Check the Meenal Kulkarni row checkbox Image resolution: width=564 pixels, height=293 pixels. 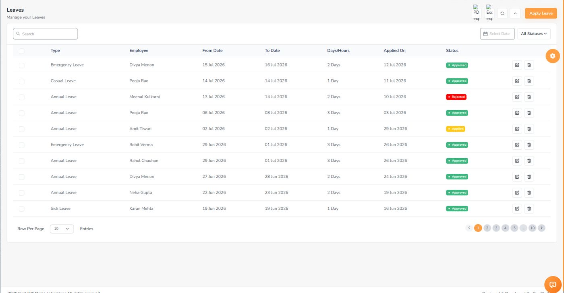[x=21, y=97]
